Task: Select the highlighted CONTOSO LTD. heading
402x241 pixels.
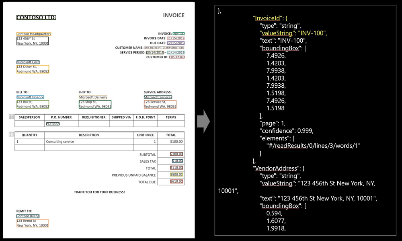Action: 36,17
